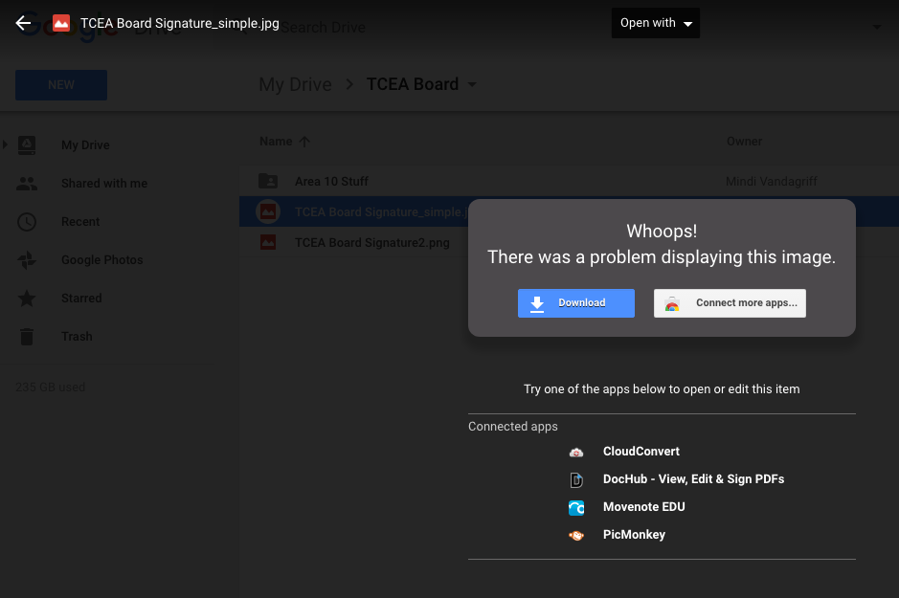Select the Recent clock icon

pos(27,221)
